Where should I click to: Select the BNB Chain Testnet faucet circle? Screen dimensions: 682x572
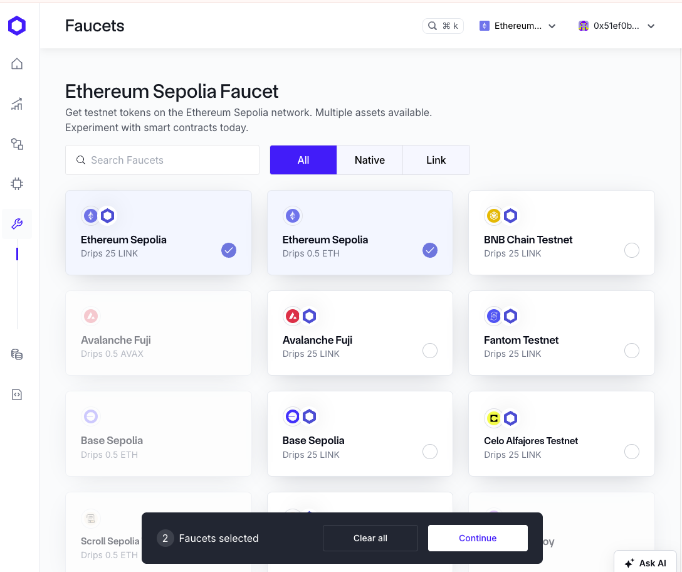pyautogui.click(x=632, y=250)
